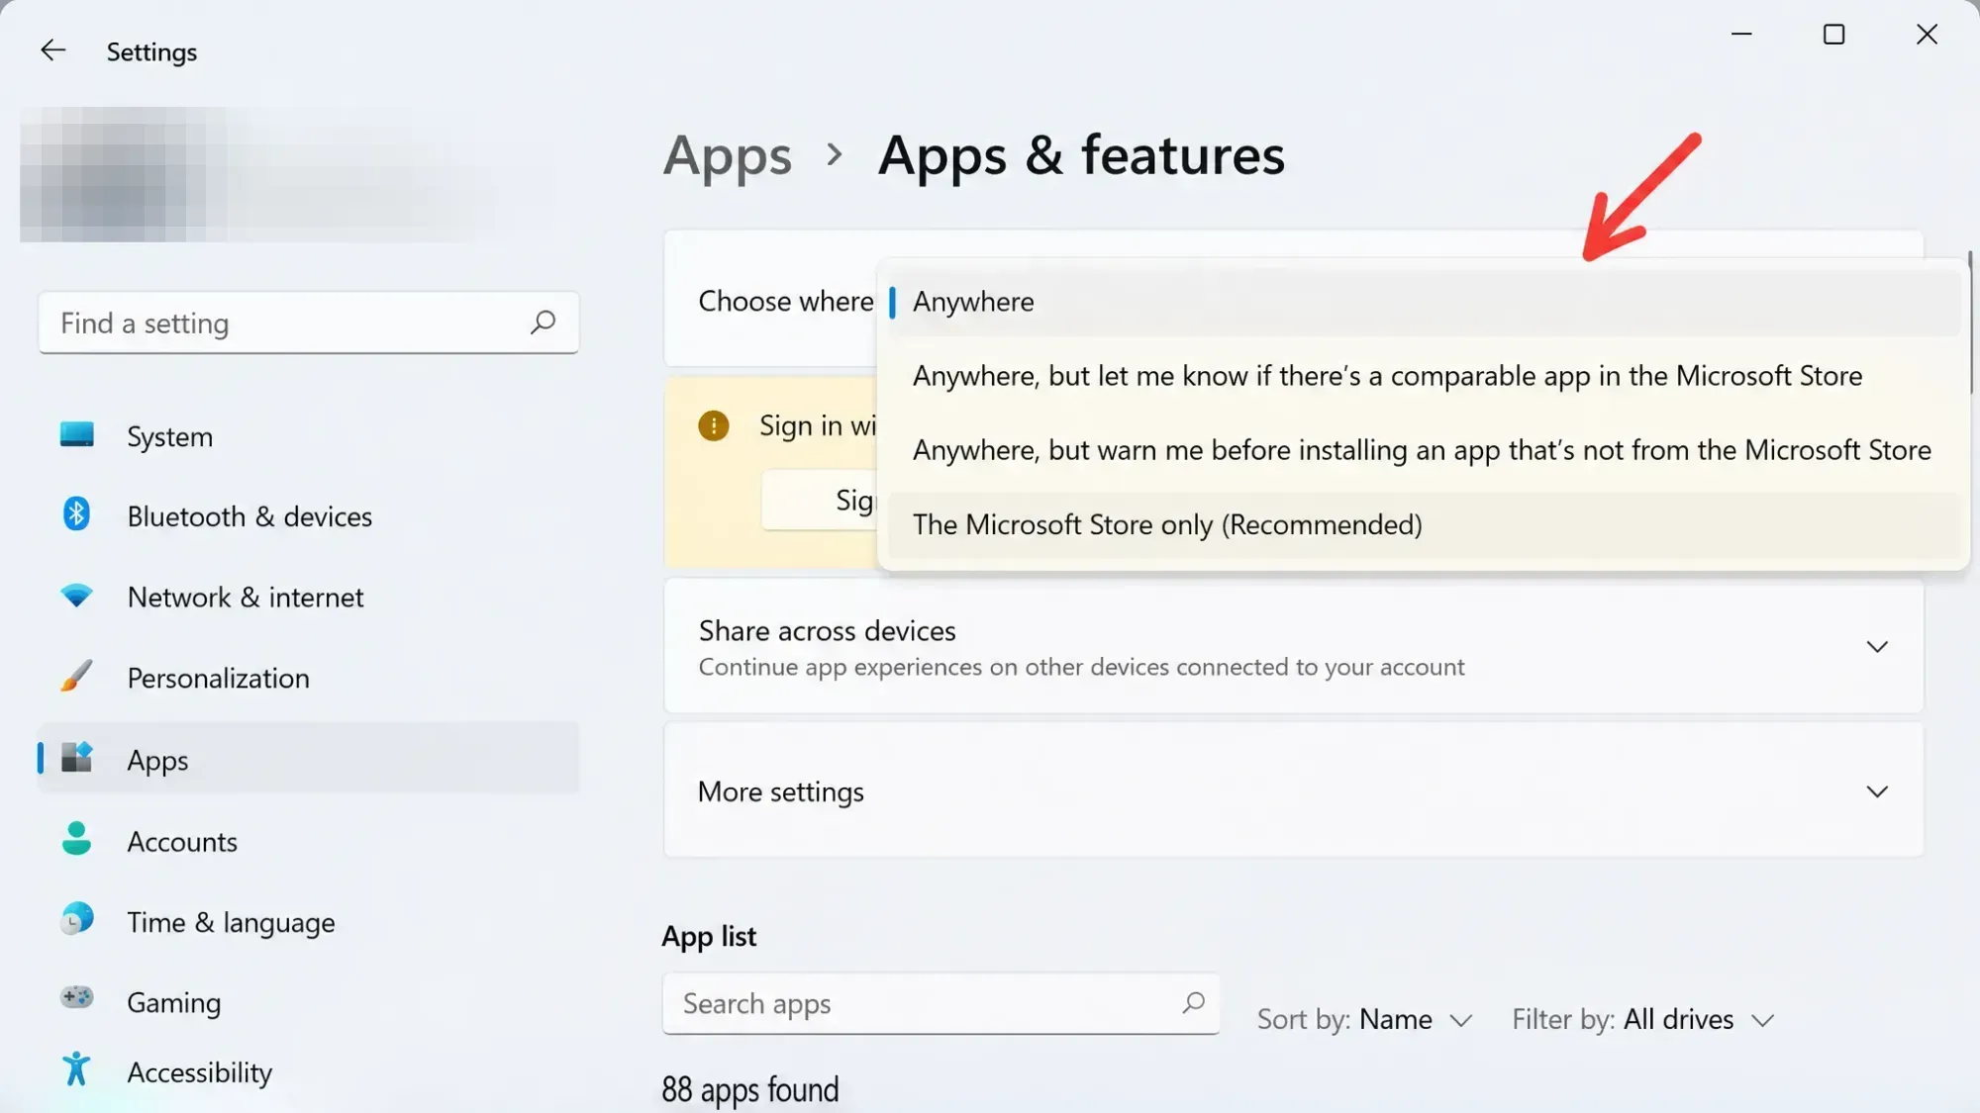Click Apps breadcrumb link in header
The width and height of the screenshot is (1980, 1113).
tap(728, 156)
